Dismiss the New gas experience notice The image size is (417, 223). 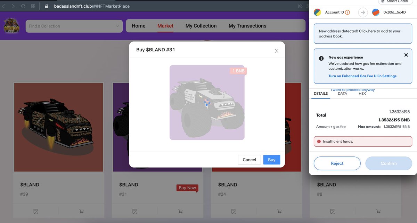tap(406, 55)
